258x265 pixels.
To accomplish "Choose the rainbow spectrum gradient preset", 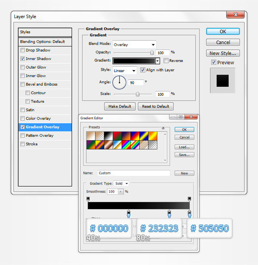I will pyautogui.click(x=126, y=145).
